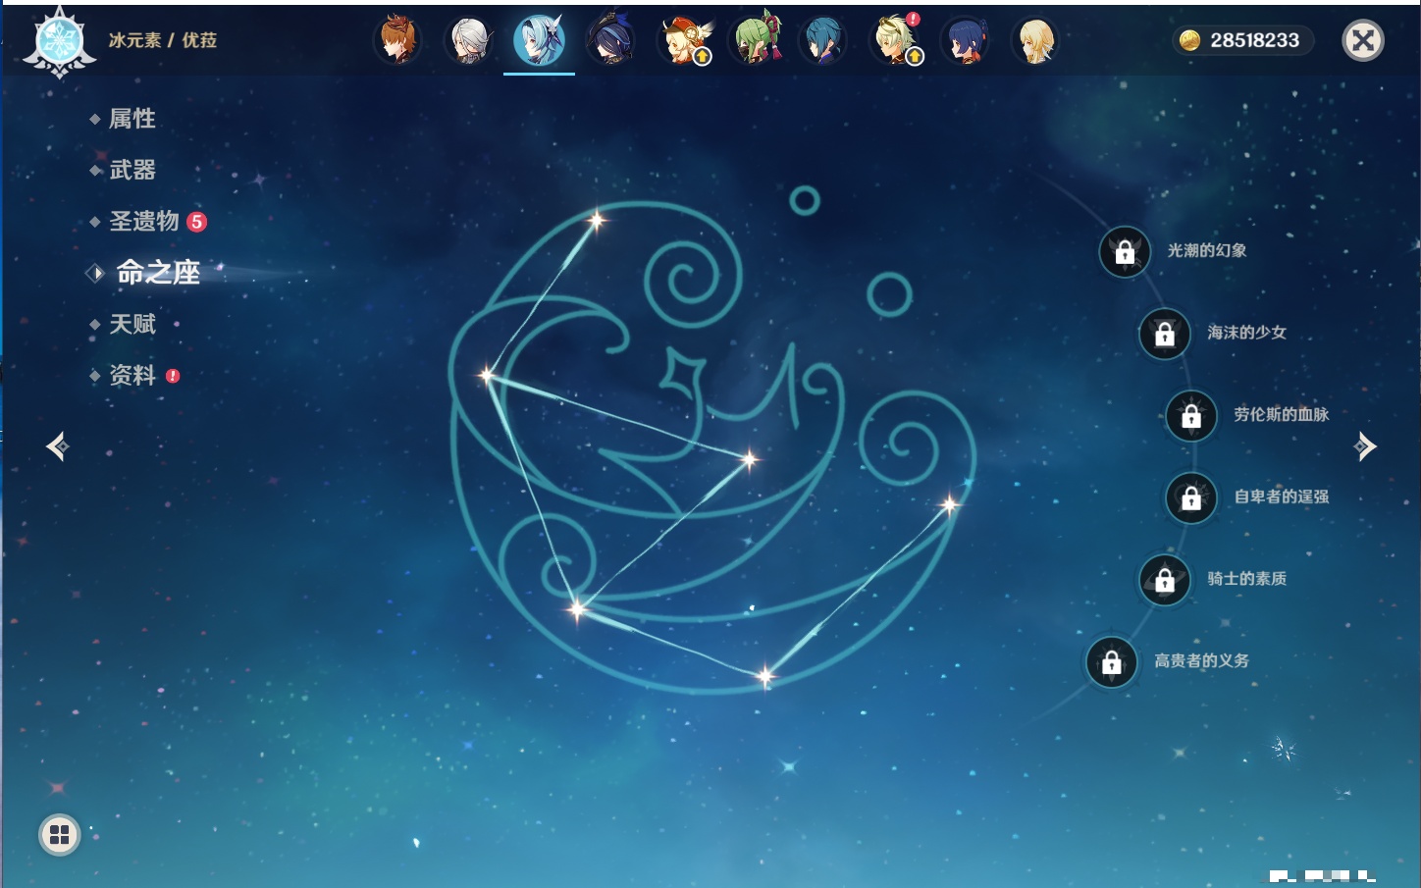The image size is (1421, 888).
Task: Switch to previous character with left arrow
Action: [x=58, y=446]
